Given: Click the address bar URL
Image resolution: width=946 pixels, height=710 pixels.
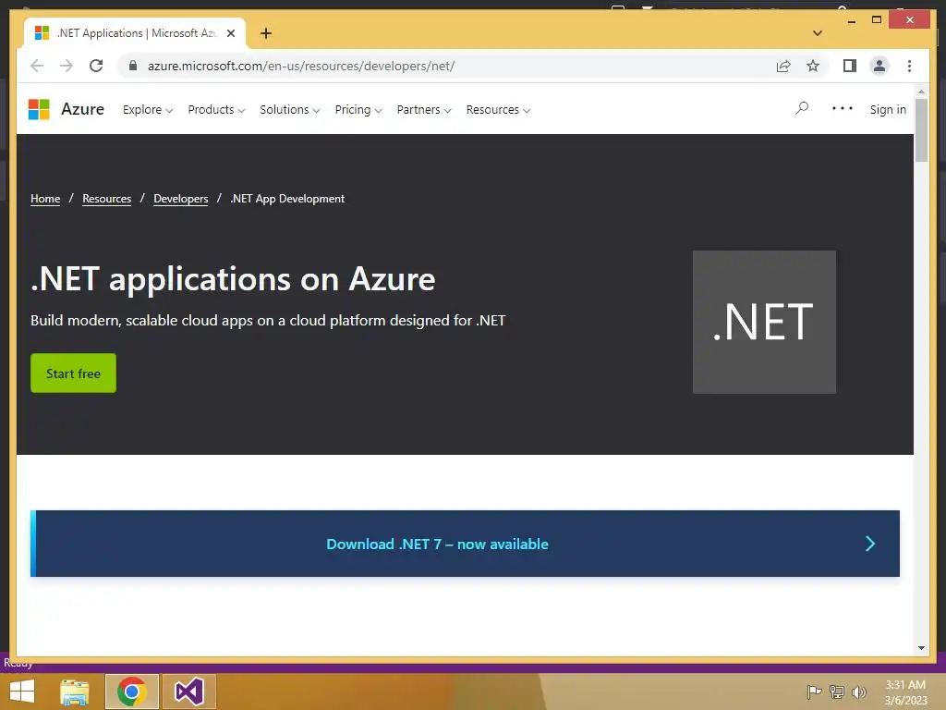Looking at the screenshot, I should pos(301,66).
